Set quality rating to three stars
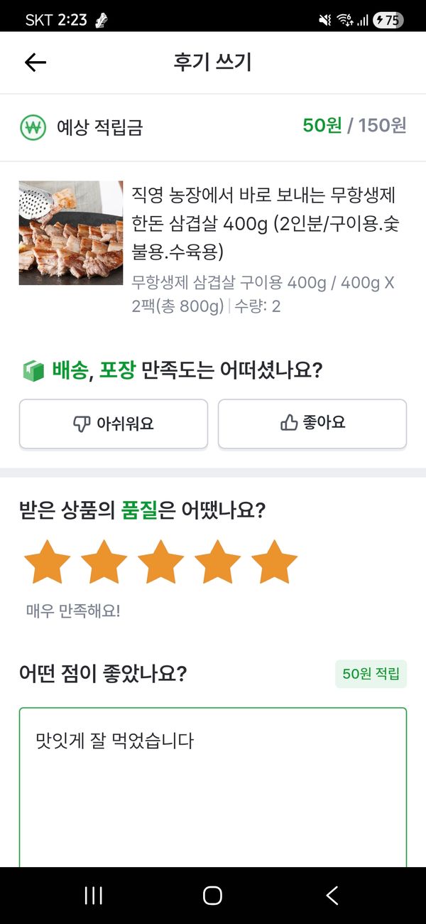426x924 pixels. (x=160, y=562)
